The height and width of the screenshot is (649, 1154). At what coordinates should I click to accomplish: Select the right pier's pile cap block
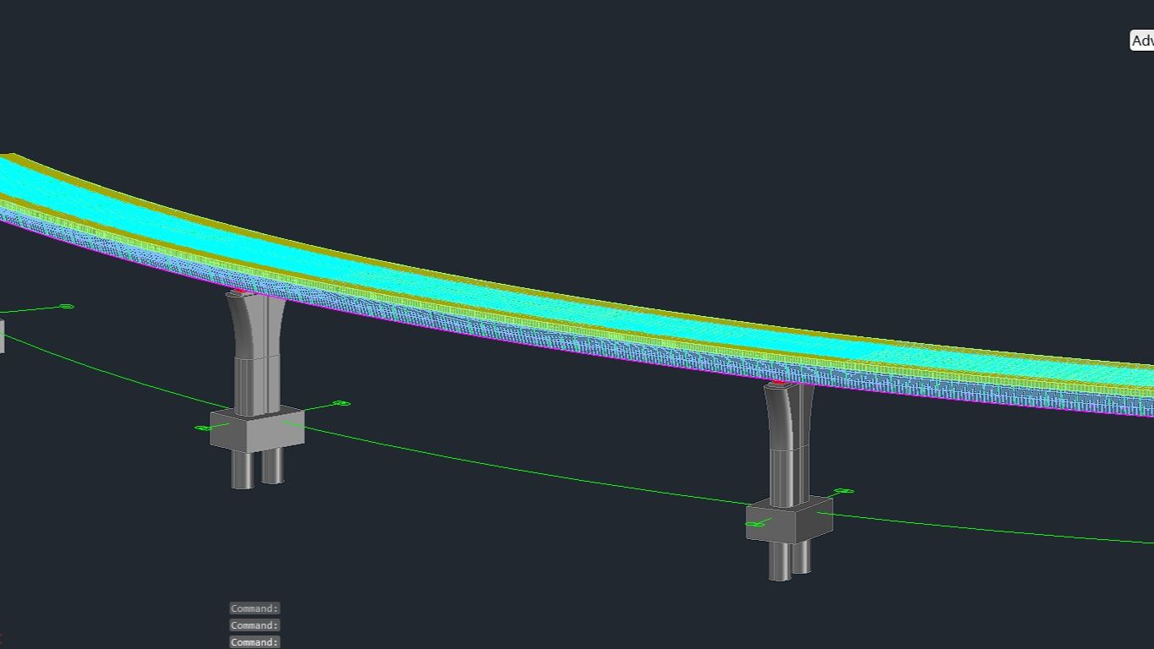(790, 520)
